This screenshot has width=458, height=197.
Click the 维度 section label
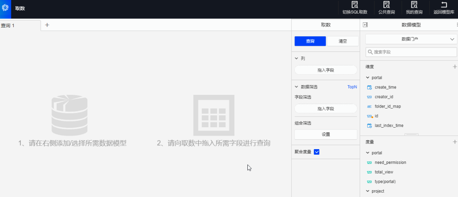coord(370,67)
